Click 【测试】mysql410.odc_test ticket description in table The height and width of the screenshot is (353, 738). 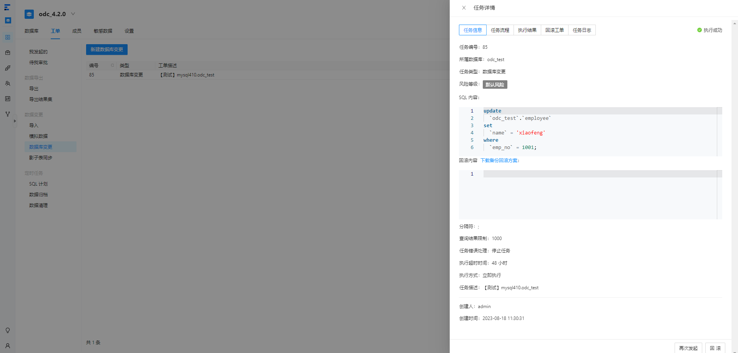pyautogui.click(x=187, y=75)
